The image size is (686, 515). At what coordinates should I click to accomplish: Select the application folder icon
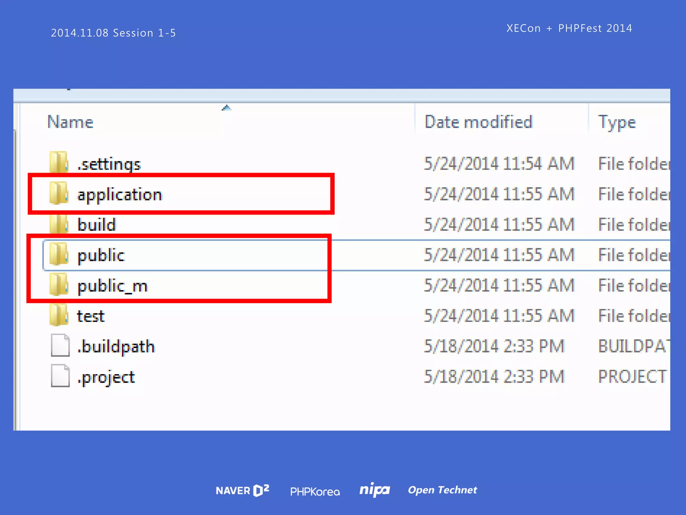[x=59, y=193]
